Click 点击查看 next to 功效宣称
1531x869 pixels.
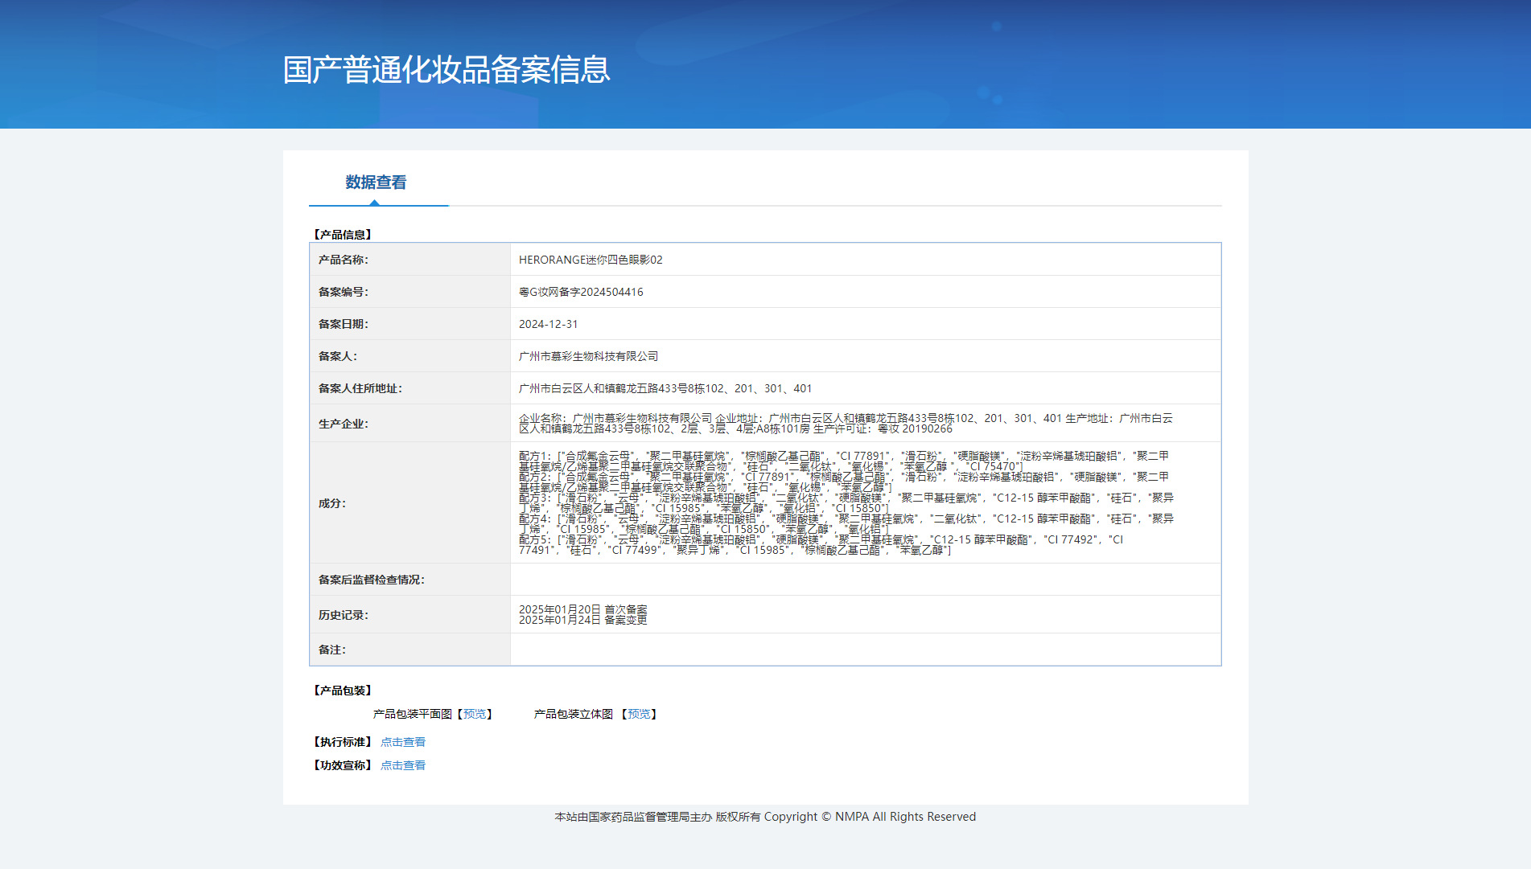402,765
